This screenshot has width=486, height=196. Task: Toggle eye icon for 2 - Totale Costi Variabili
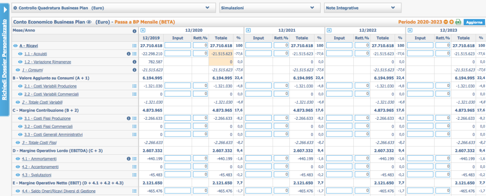[x=17, y=102]
